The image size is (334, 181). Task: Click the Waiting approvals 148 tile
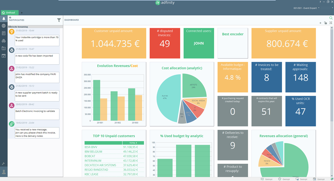pos(300,77)
